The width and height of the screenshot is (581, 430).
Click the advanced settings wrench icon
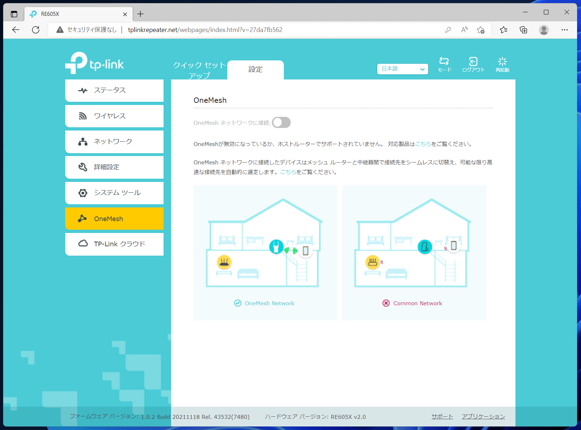83,167
